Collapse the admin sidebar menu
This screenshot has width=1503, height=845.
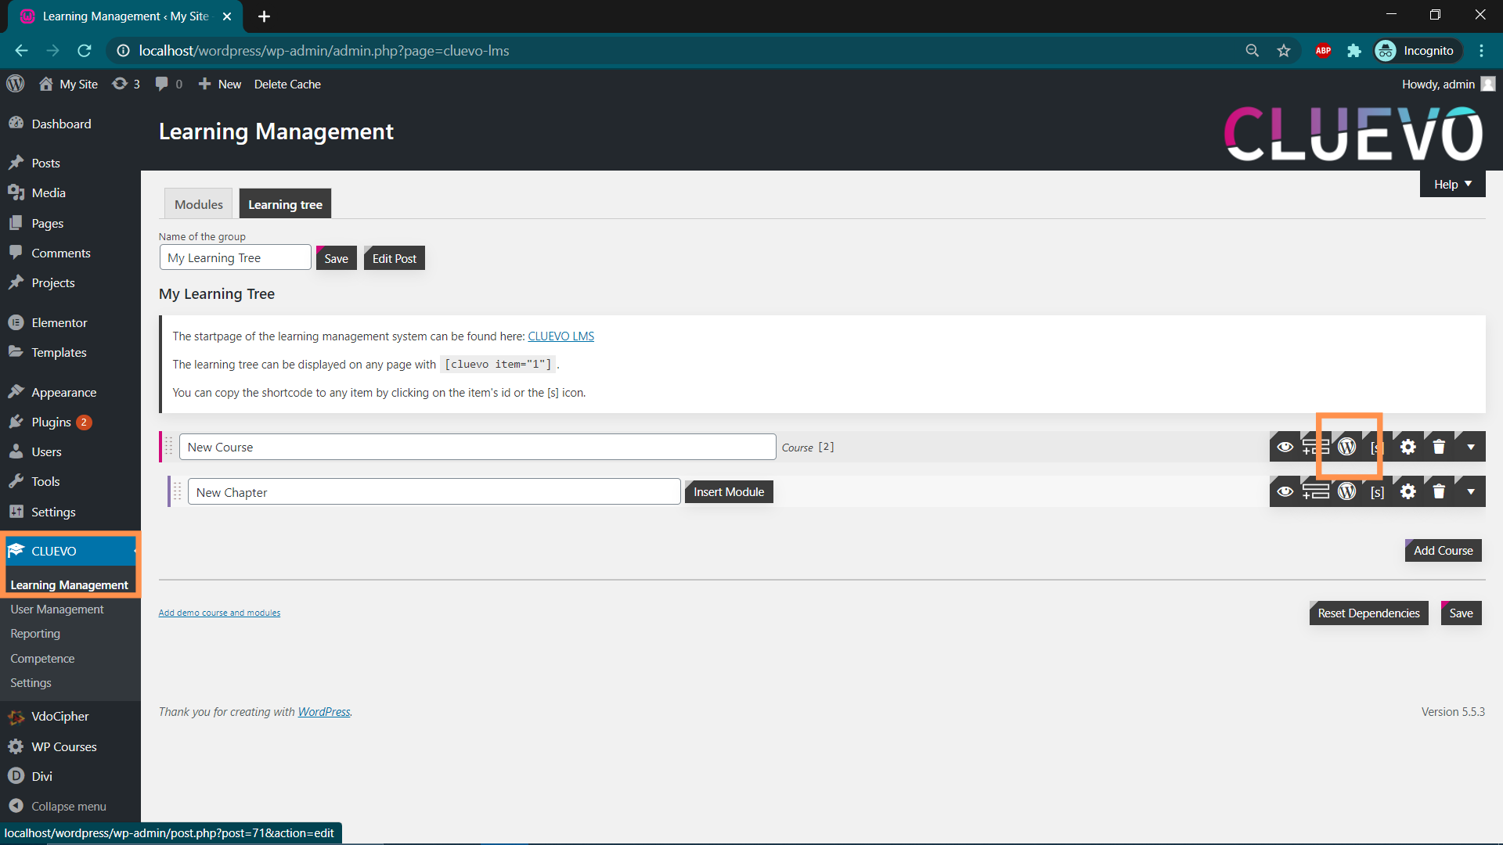click(x=69, y=806)
